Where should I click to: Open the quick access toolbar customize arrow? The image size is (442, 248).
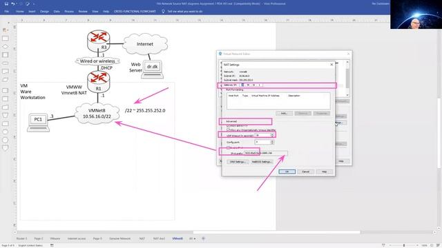34,4
